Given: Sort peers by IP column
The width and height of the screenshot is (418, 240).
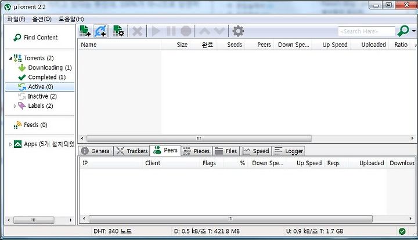Looking at the screenshot, I should tap(111, 163).
